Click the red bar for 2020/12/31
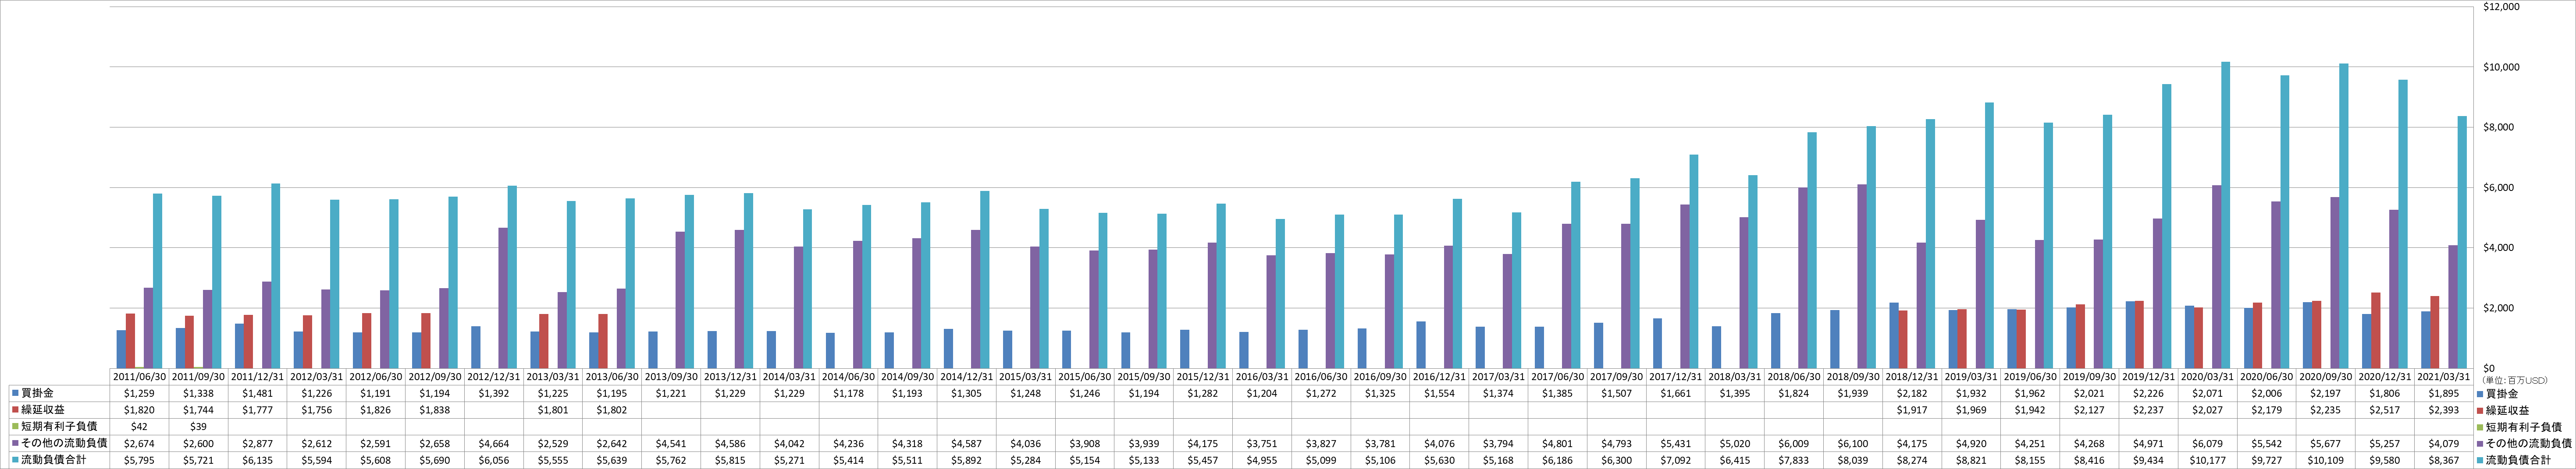This screenshot has width=2576, height=469. click(2375, 330)
